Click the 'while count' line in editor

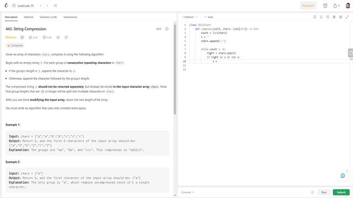[x=213, y=49]
